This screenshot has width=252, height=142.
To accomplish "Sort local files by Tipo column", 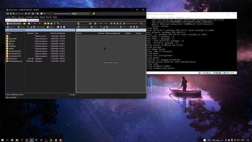I will click(42, 33).
